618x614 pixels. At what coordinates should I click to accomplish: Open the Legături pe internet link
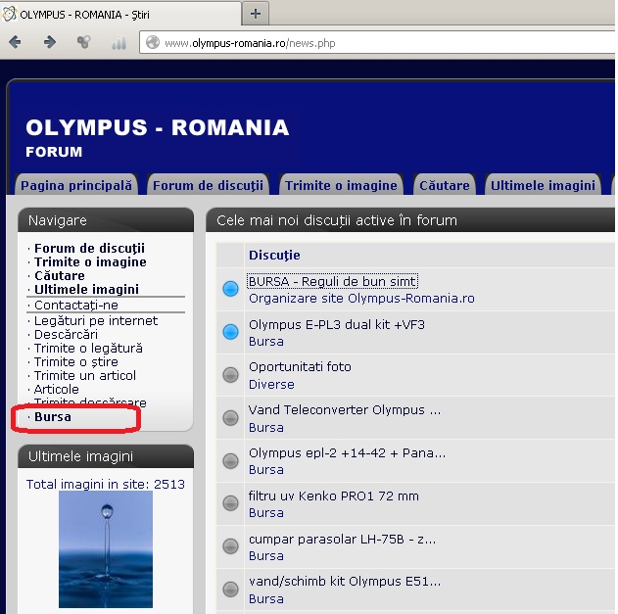96,321
